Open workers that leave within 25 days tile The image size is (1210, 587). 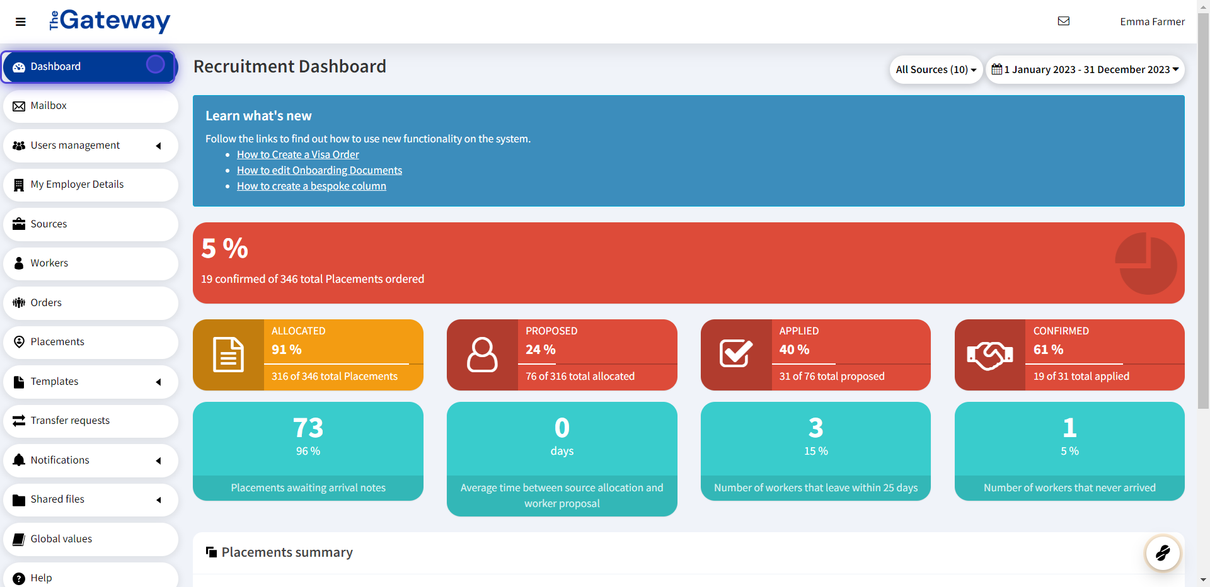tap(815, 451)
